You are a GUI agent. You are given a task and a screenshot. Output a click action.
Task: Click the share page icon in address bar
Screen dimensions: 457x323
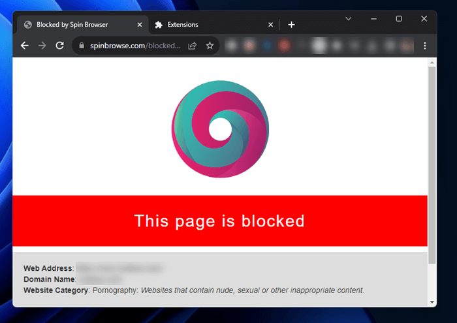point(193,46)
